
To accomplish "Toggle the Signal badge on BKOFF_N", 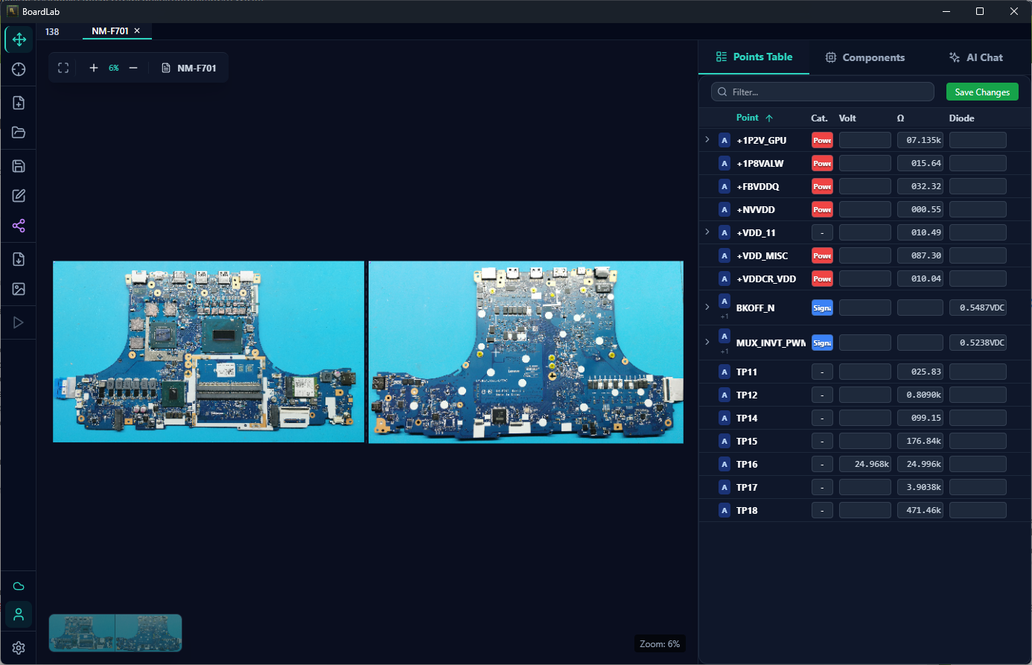I will (822, 307).
